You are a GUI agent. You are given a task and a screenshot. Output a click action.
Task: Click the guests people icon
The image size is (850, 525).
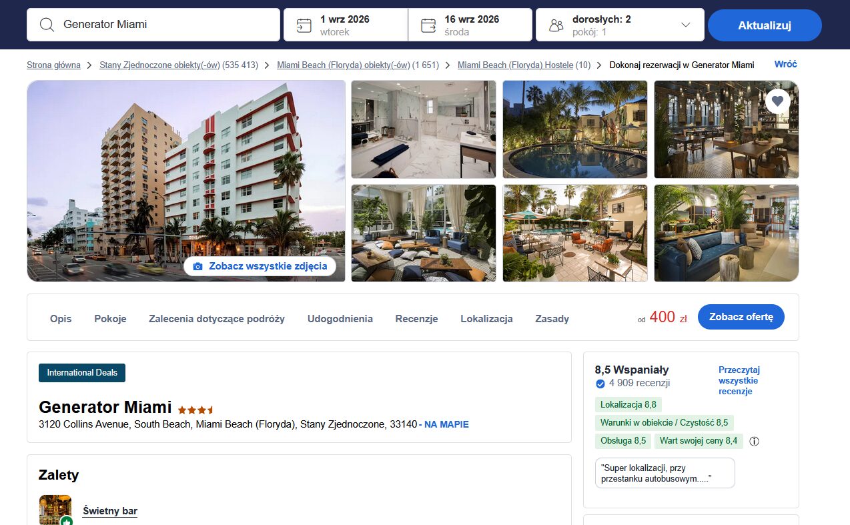[x=556, y=25]
